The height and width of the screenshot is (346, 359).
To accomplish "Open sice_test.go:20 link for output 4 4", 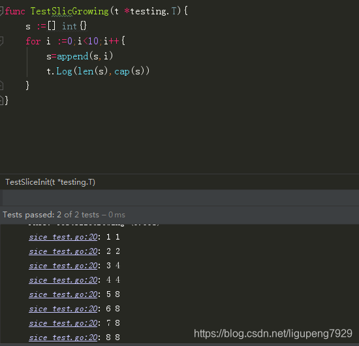I will (x=63, y=280).
